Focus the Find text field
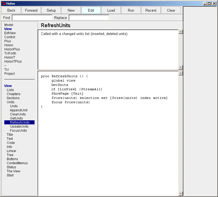 click(x=32, y=18)
